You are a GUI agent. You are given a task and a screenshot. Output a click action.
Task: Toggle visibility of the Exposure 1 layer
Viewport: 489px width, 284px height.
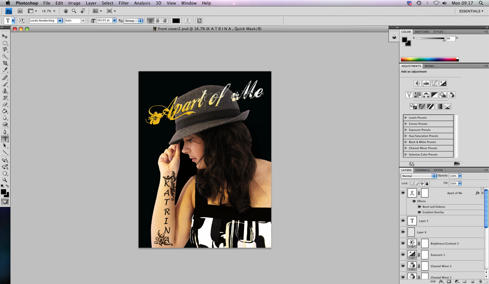(x=403, y=255)
